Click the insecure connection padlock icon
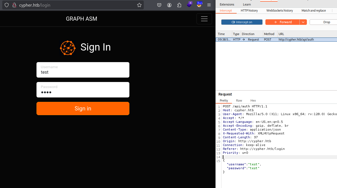The width and height of the screenshot is (337, 188). click(14, 5)
